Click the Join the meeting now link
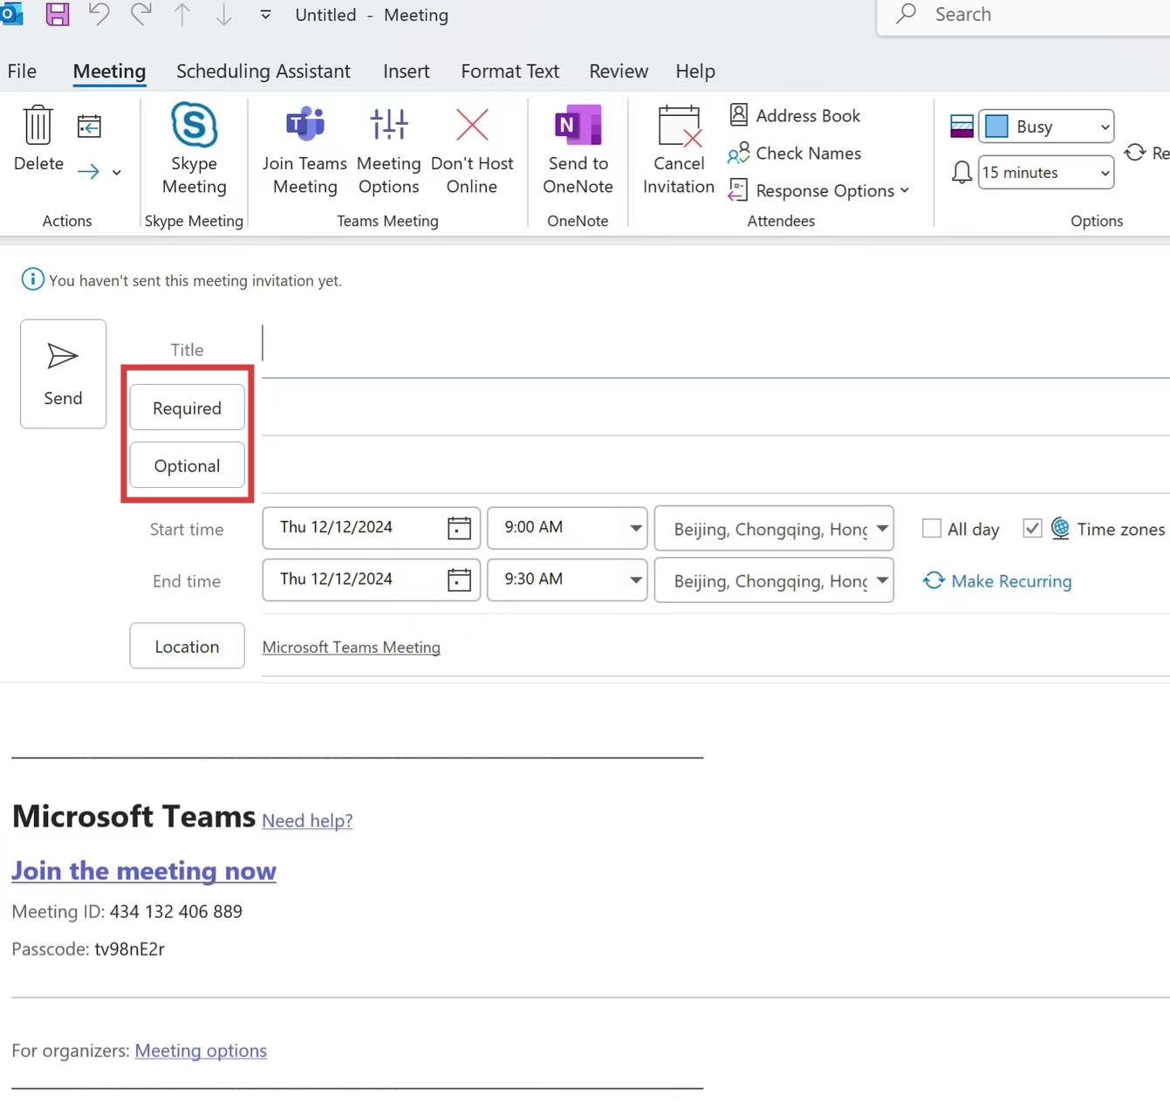1170x1117 pixels. click(x=144, y=871)
